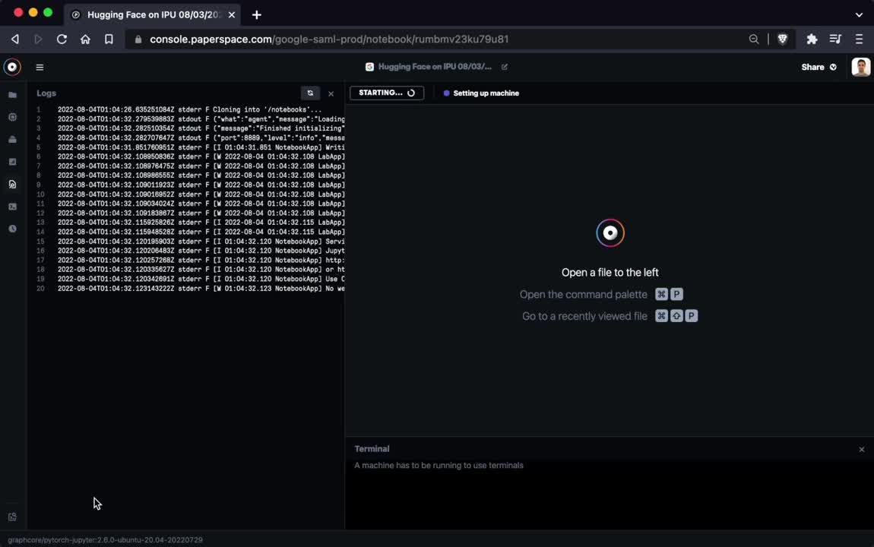Select the active Logs icon in the sidebar

[12, 184]
